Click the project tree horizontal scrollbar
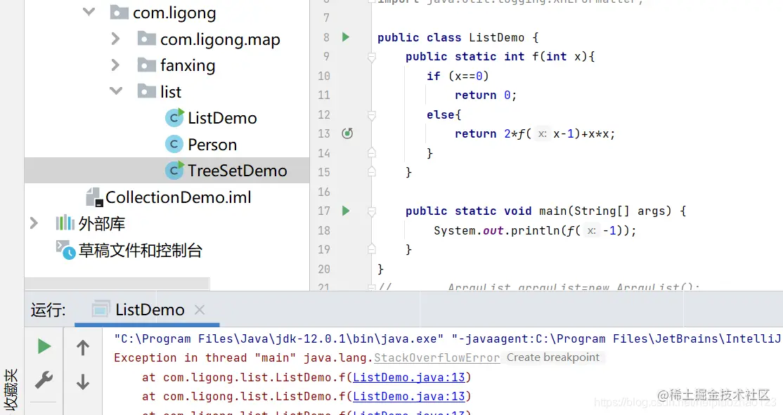The width and height of the screenshot is (783, 415). [117, 283]
